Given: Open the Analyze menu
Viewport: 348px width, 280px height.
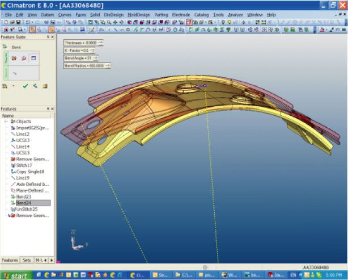Looking at the screenshot, I should tap(235, 15).
